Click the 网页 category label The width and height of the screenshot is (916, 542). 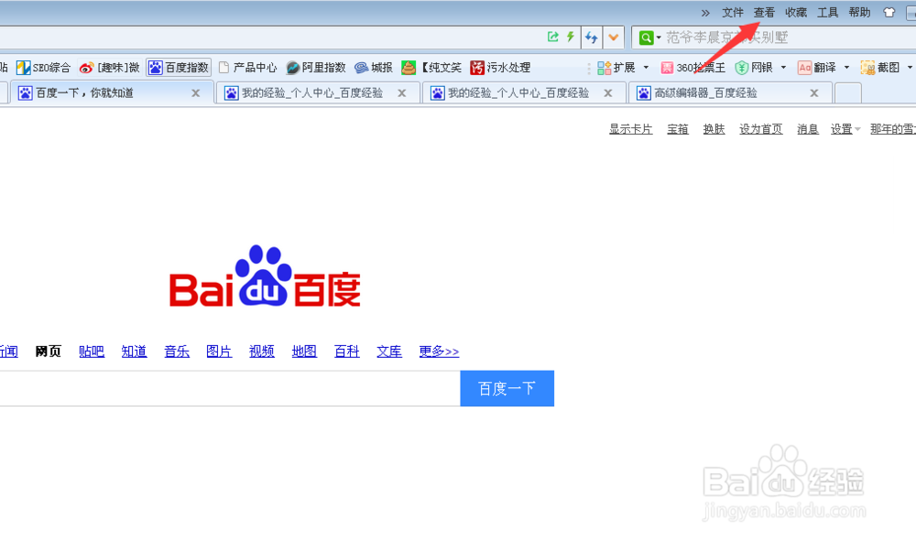tap(48, 352)
